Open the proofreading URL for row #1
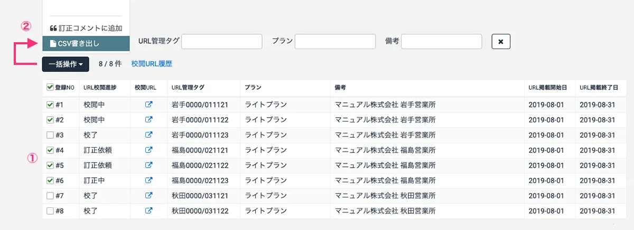 148,105
